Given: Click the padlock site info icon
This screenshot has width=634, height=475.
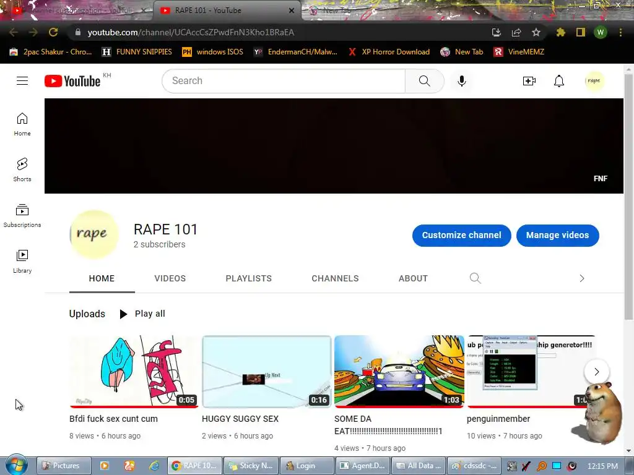Looking at the screenshot, I should 78,32.
